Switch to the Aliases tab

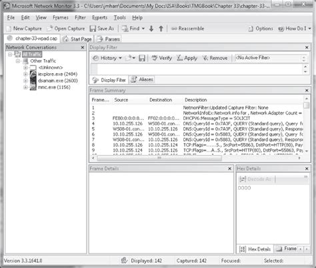click(x=142, y=80)
